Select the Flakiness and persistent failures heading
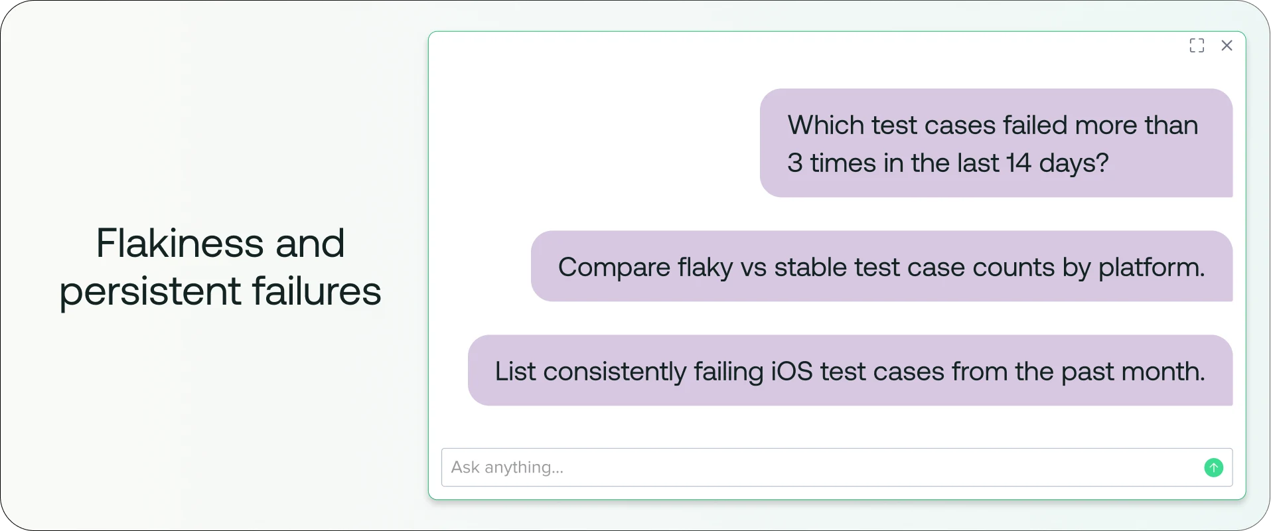This screenshot has height=531, width=1271. [x=220, y=267]
